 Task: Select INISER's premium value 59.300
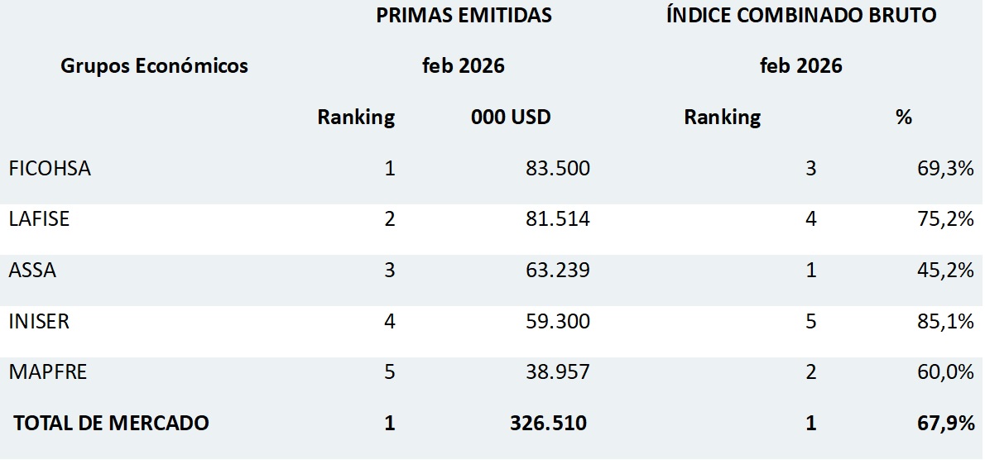click(557, 321)
